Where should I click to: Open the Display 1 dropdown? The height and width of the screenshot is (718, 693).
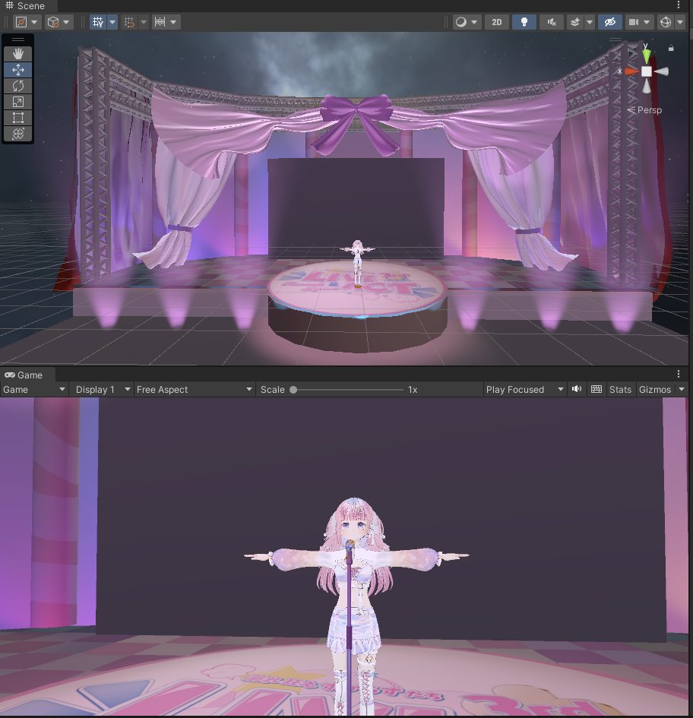(x=102, y=389)
